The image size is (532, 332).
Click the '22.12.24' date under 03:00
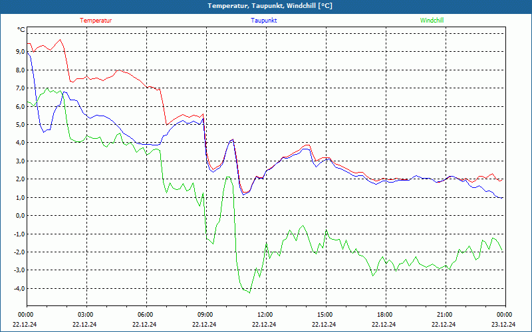(x=84, y=324)
